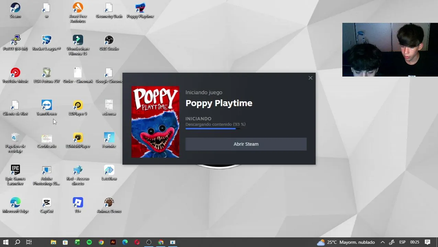The width and height of the screenshot is (438, 247).
Task: Click the Poppy Playtime cover art thumbnail
Action: click(x=155, y=122)
